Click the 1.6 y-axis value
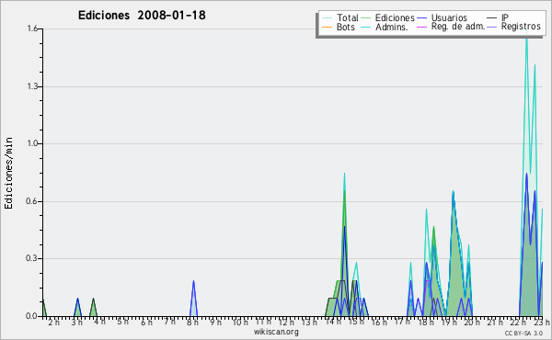Screen dimensions: 552x340 pos(32,28)
